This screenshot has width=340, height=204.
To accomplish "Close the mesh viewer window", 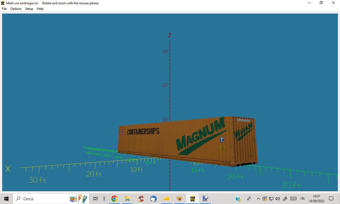I will 333,3.
